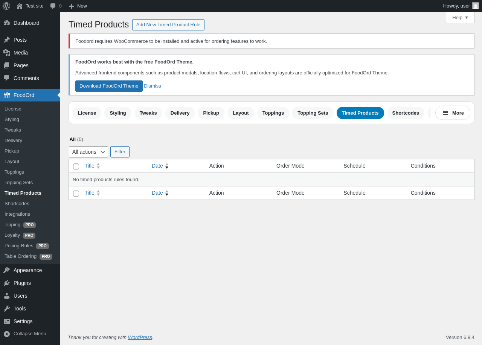The image size is (482, 345).
Task: Click the Appearance paintbrush icon
Action: (x=7, y=270)
